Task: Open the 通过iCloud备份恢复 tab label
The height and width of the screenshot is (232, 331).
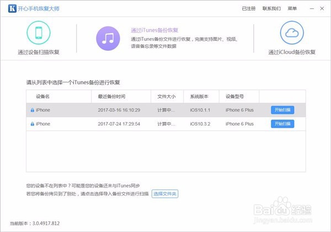Action: tap(292, 52)
